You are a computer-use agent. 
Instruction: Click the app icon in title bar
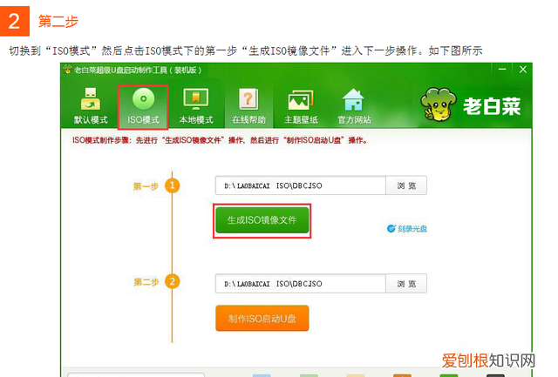click(67, 70)
